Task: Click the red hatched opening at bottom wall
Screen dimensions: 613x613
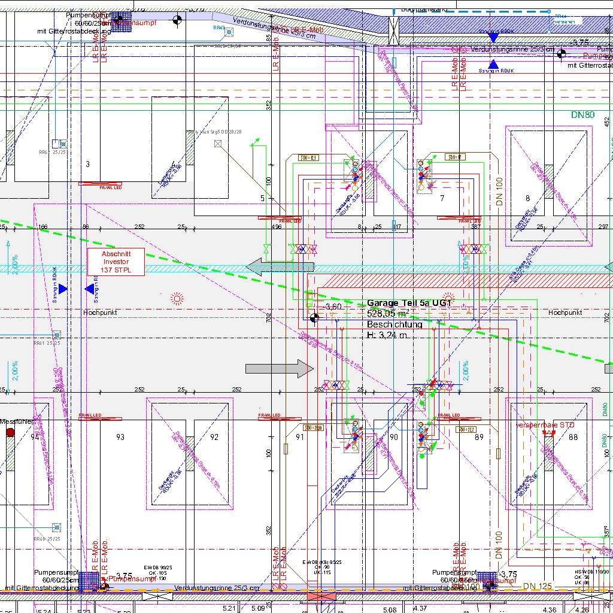Action: coord(321,597)
